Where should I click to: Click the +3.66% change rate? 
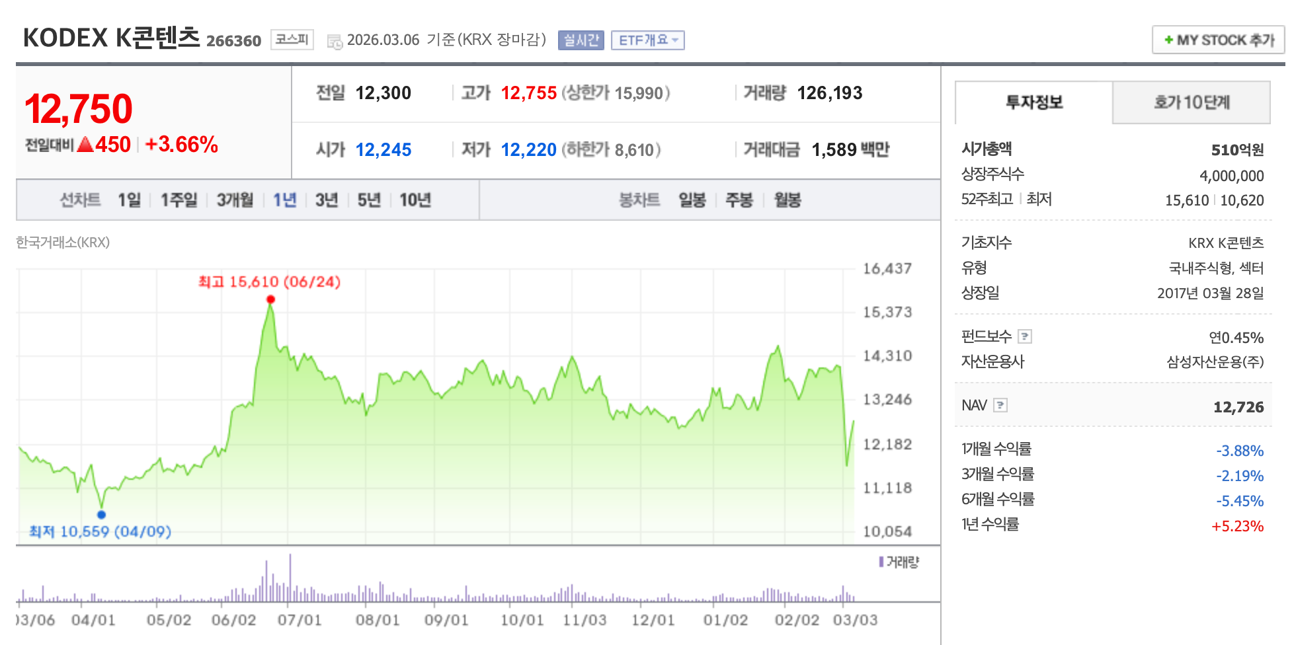pyautogui.click(x=182, y=144)
